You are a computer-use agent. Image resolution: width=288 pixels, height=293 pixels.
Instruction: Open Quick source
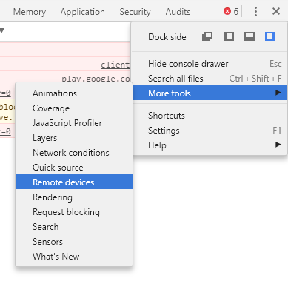pos(74,168)
